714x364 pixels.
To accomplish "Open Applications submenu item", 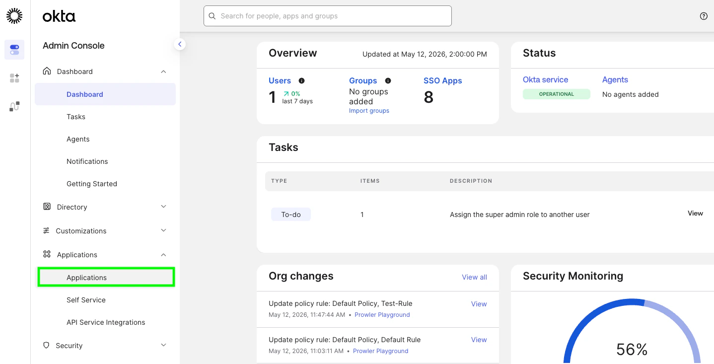I will point(106,277).
